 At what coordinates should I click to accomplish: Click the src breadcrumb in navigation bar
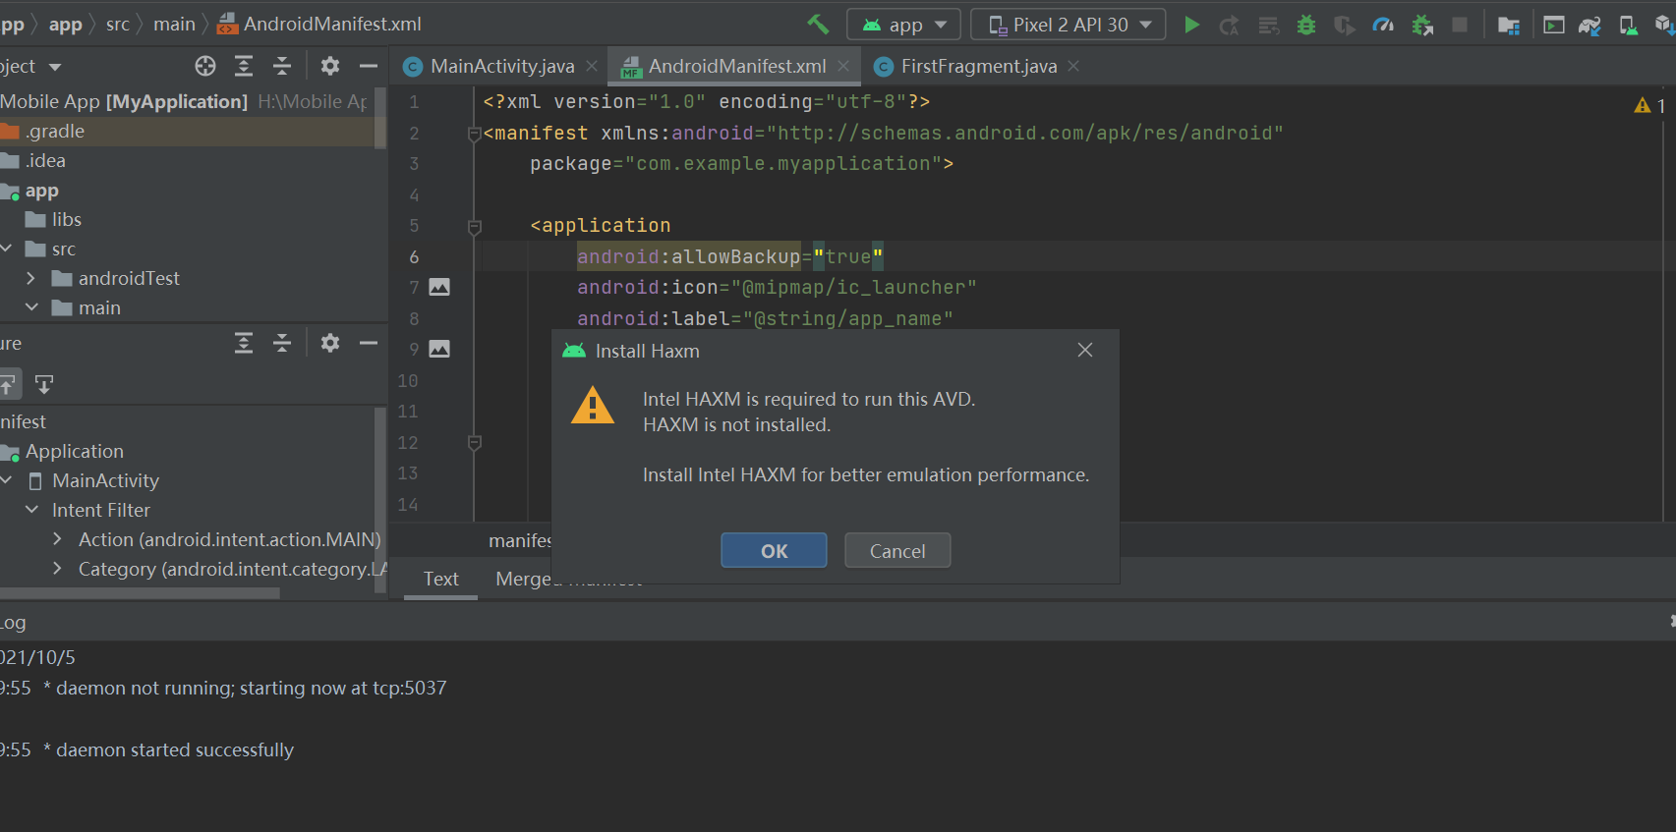[x=118, y=25]
